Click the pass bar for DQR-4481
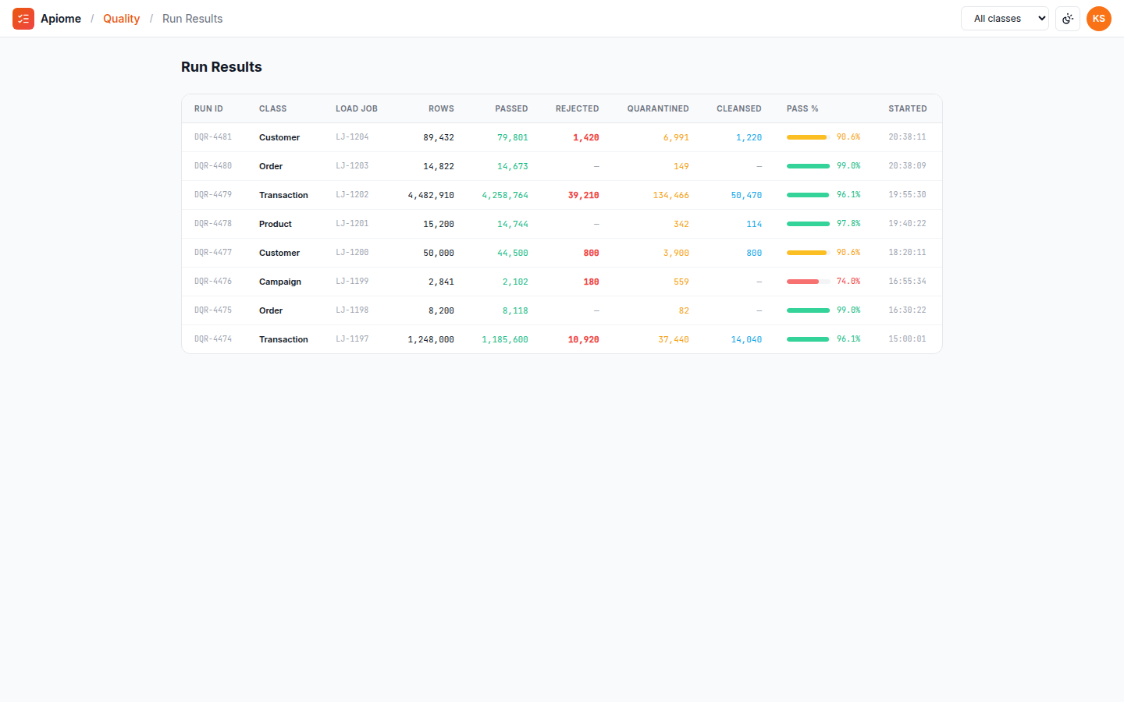This screenshot has height=702, width=1124. point(809,137)
